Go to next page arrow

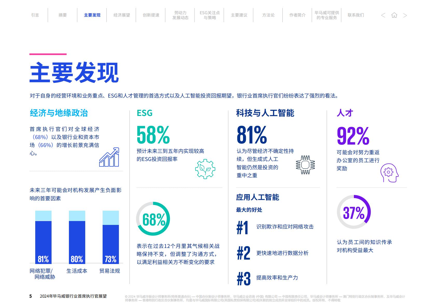[405, 15]
